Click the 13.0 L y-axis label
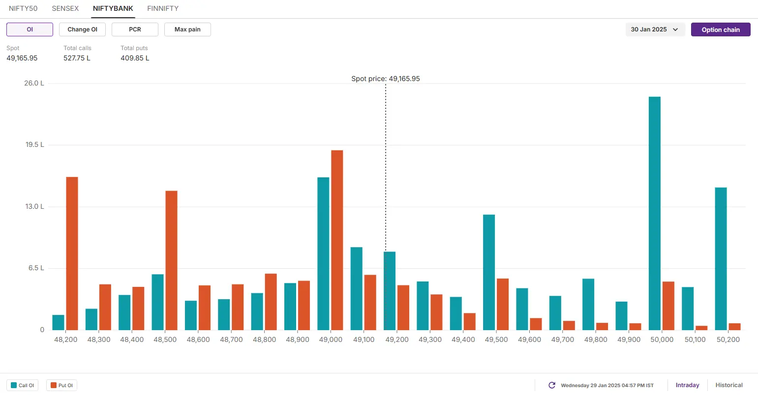This screenshot has height=395, width=758. click(35, 206)
